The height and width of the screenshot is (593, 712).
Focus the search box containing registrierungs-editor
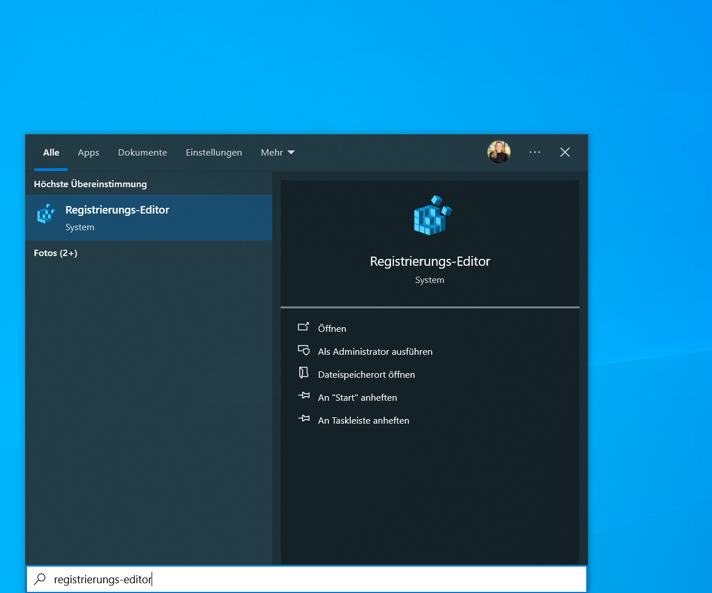point(307,579)
